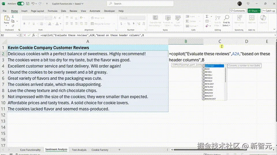
Task: Open the Developer ribbon tab
Action: (x=109, y=11)
